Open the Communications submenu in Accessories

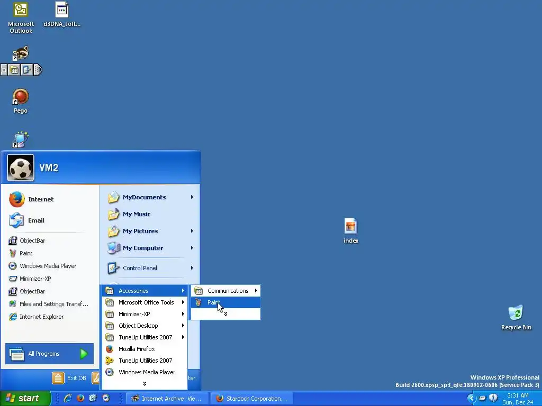point(225,291)
